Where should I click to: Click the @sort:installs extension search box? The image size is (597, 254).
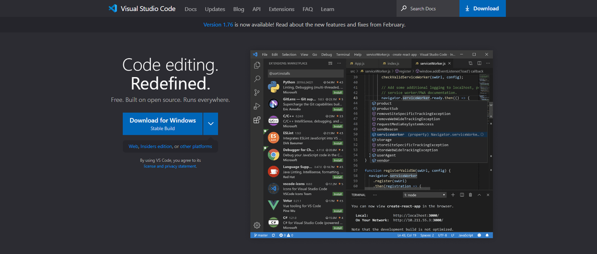pyautogui.click(x=305, y=74)
